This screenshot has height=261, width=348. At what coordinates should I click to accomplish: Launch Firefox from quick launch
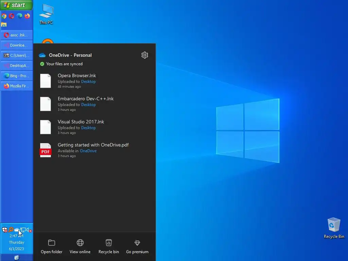(x=27, y=16)
